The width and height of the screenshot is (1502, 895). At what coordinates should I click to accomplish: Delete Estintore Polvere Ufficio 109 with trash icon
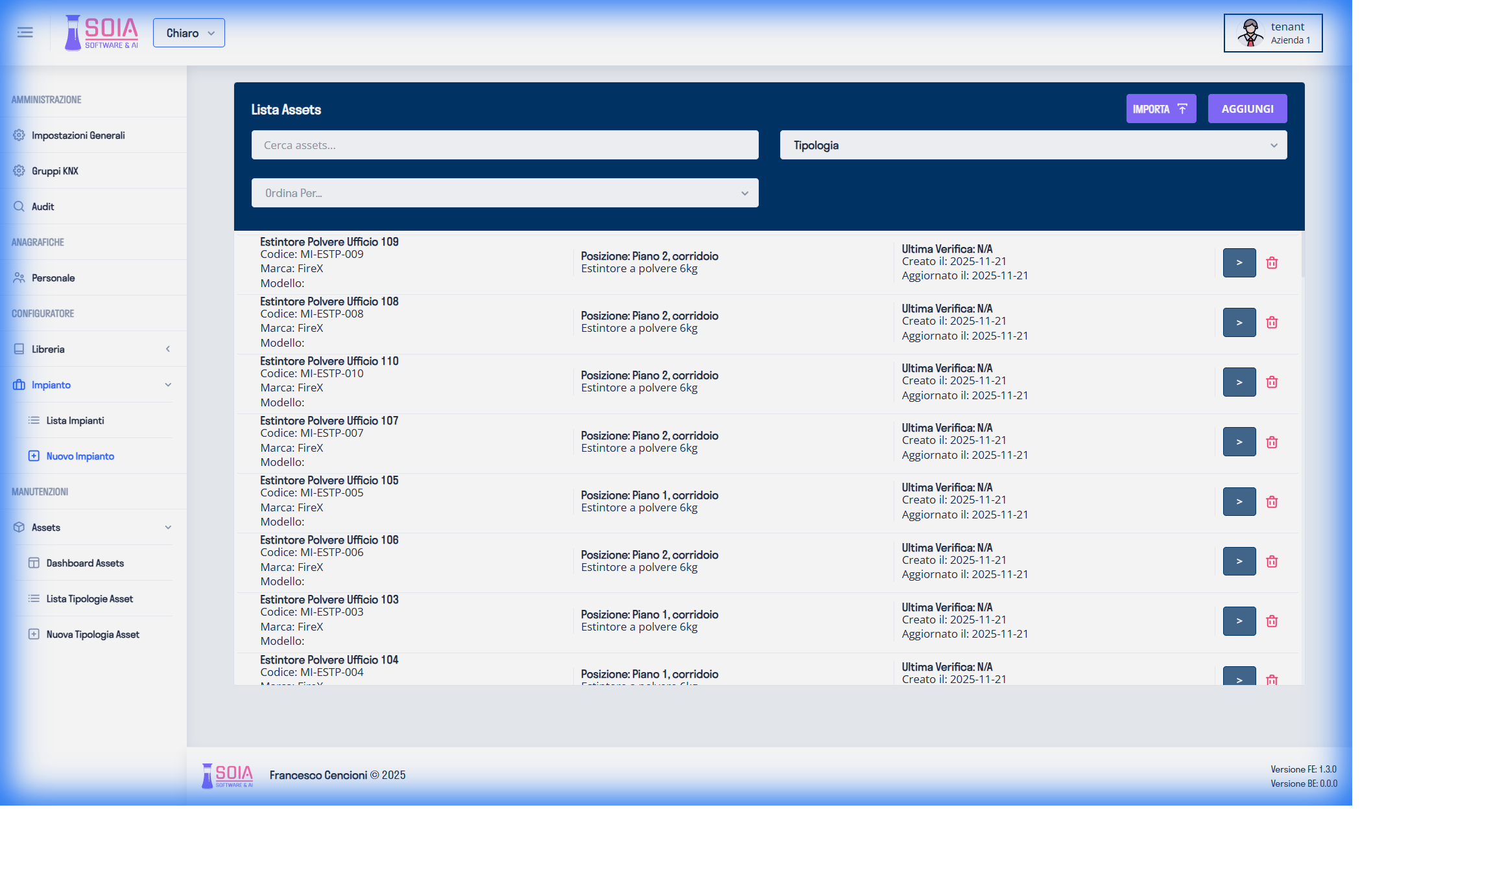tap(1272, 262)
